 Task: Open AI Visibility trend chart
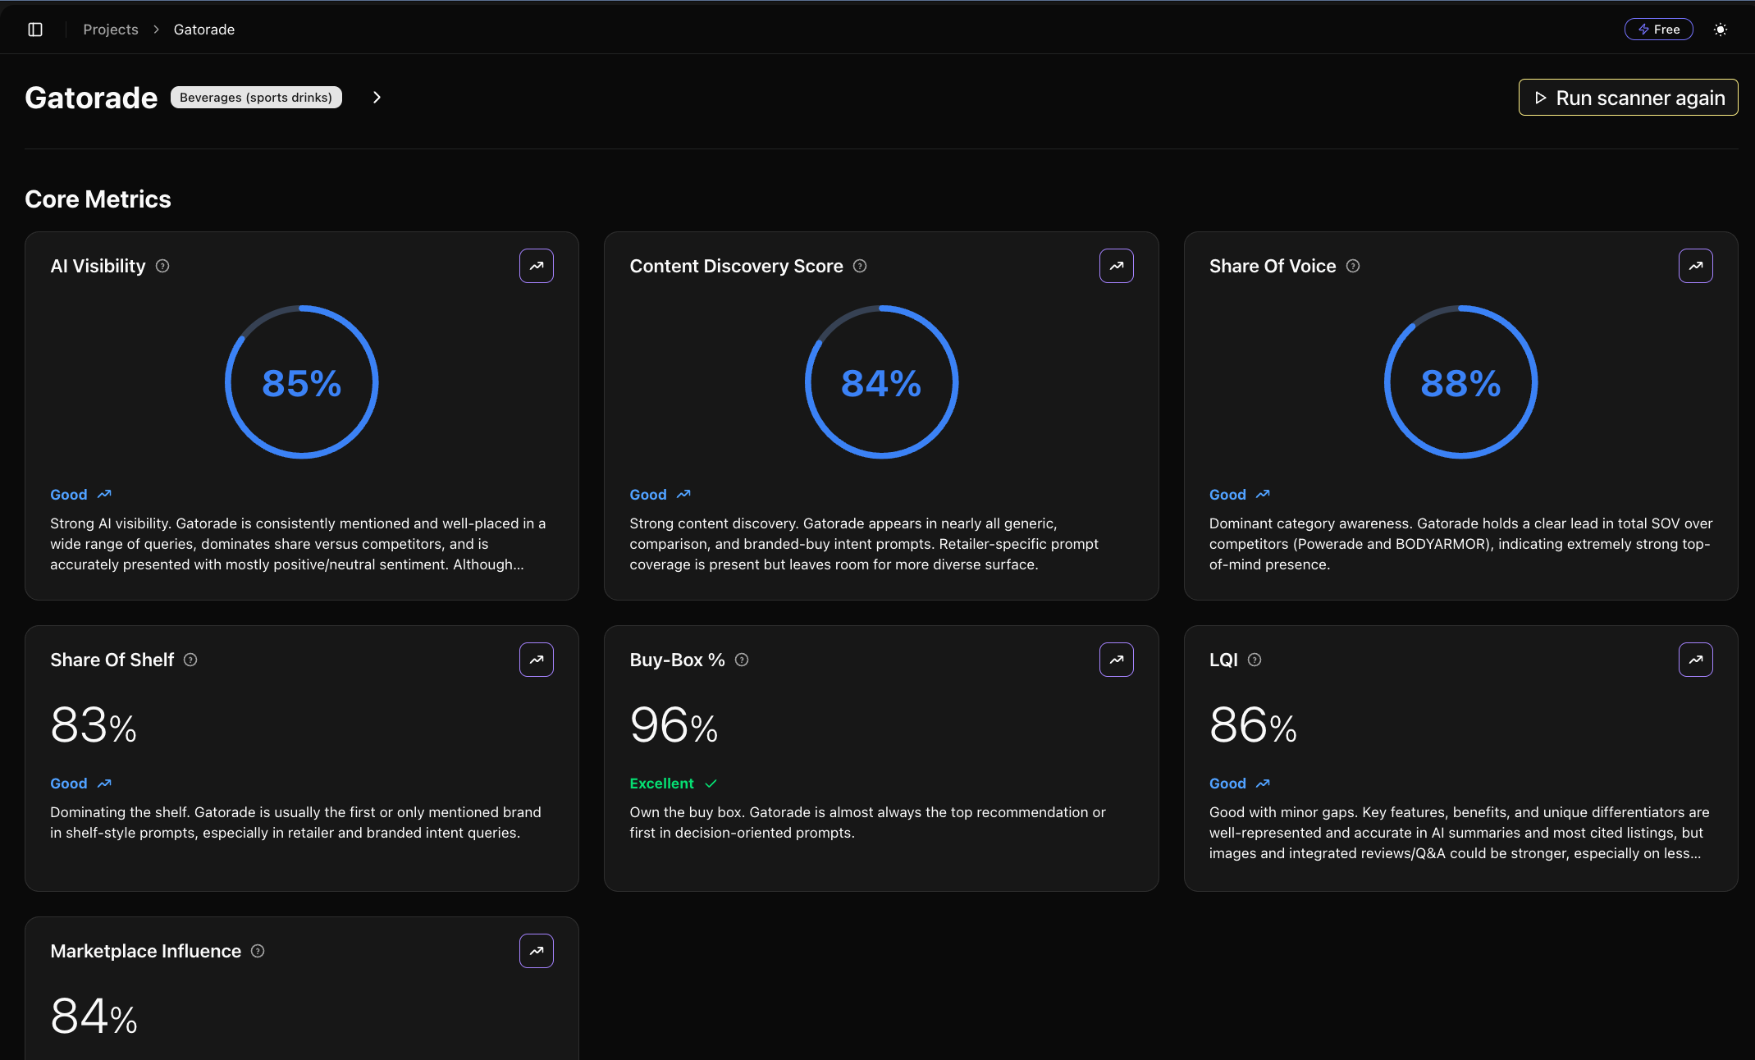[537, 266]
